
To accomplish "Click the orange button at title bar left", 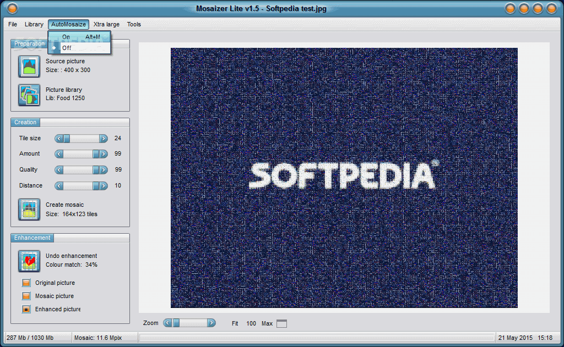I will tap(13, 8).
